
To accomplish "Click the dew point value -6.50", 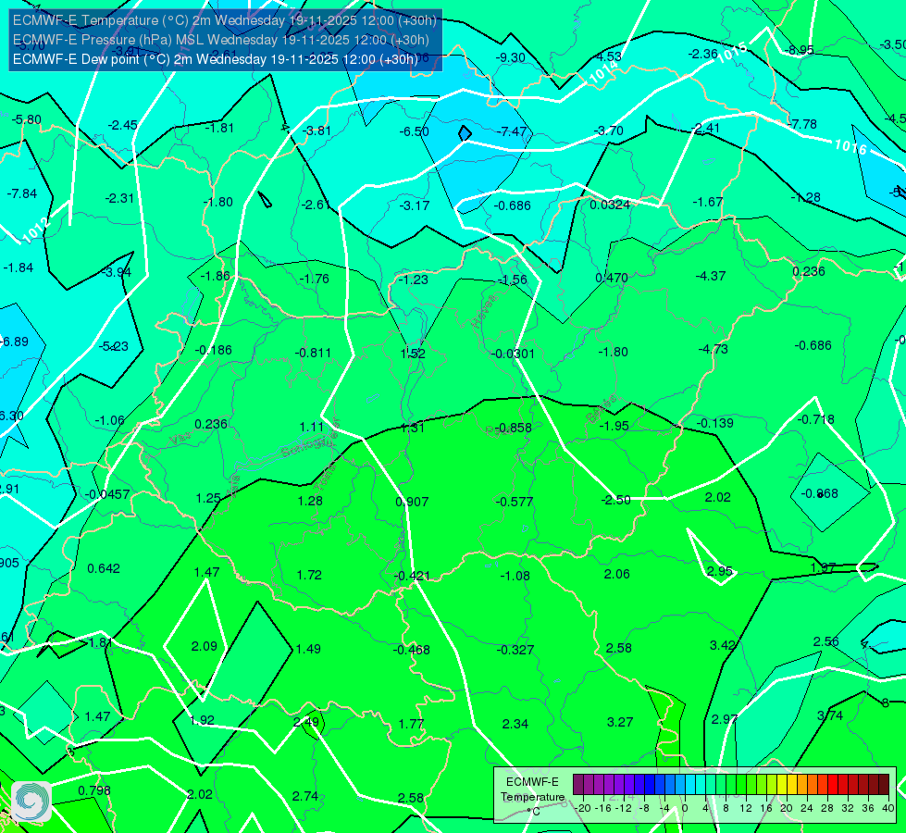I will (x=414, y=131).
